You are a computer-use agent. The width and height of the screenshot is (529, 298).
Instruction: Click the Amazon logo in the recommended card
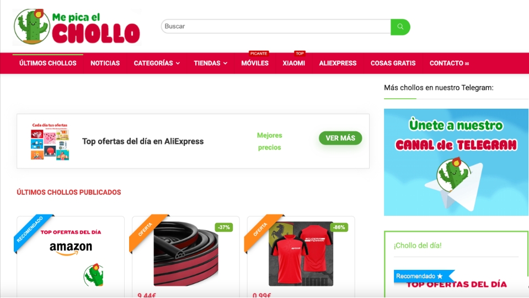pos(71,248)
